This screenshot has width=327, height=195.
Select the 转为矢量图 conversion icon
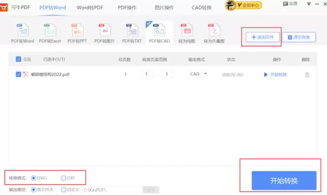pyautogui.click(x=214, y=31)
